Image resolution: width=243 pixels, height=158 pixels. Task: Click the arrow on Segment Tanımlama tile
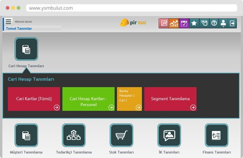[x=193, y=107]
